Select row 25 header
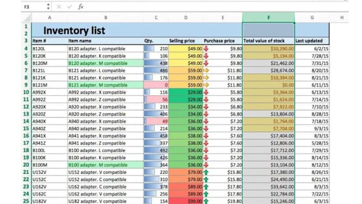 pos(26,201)
